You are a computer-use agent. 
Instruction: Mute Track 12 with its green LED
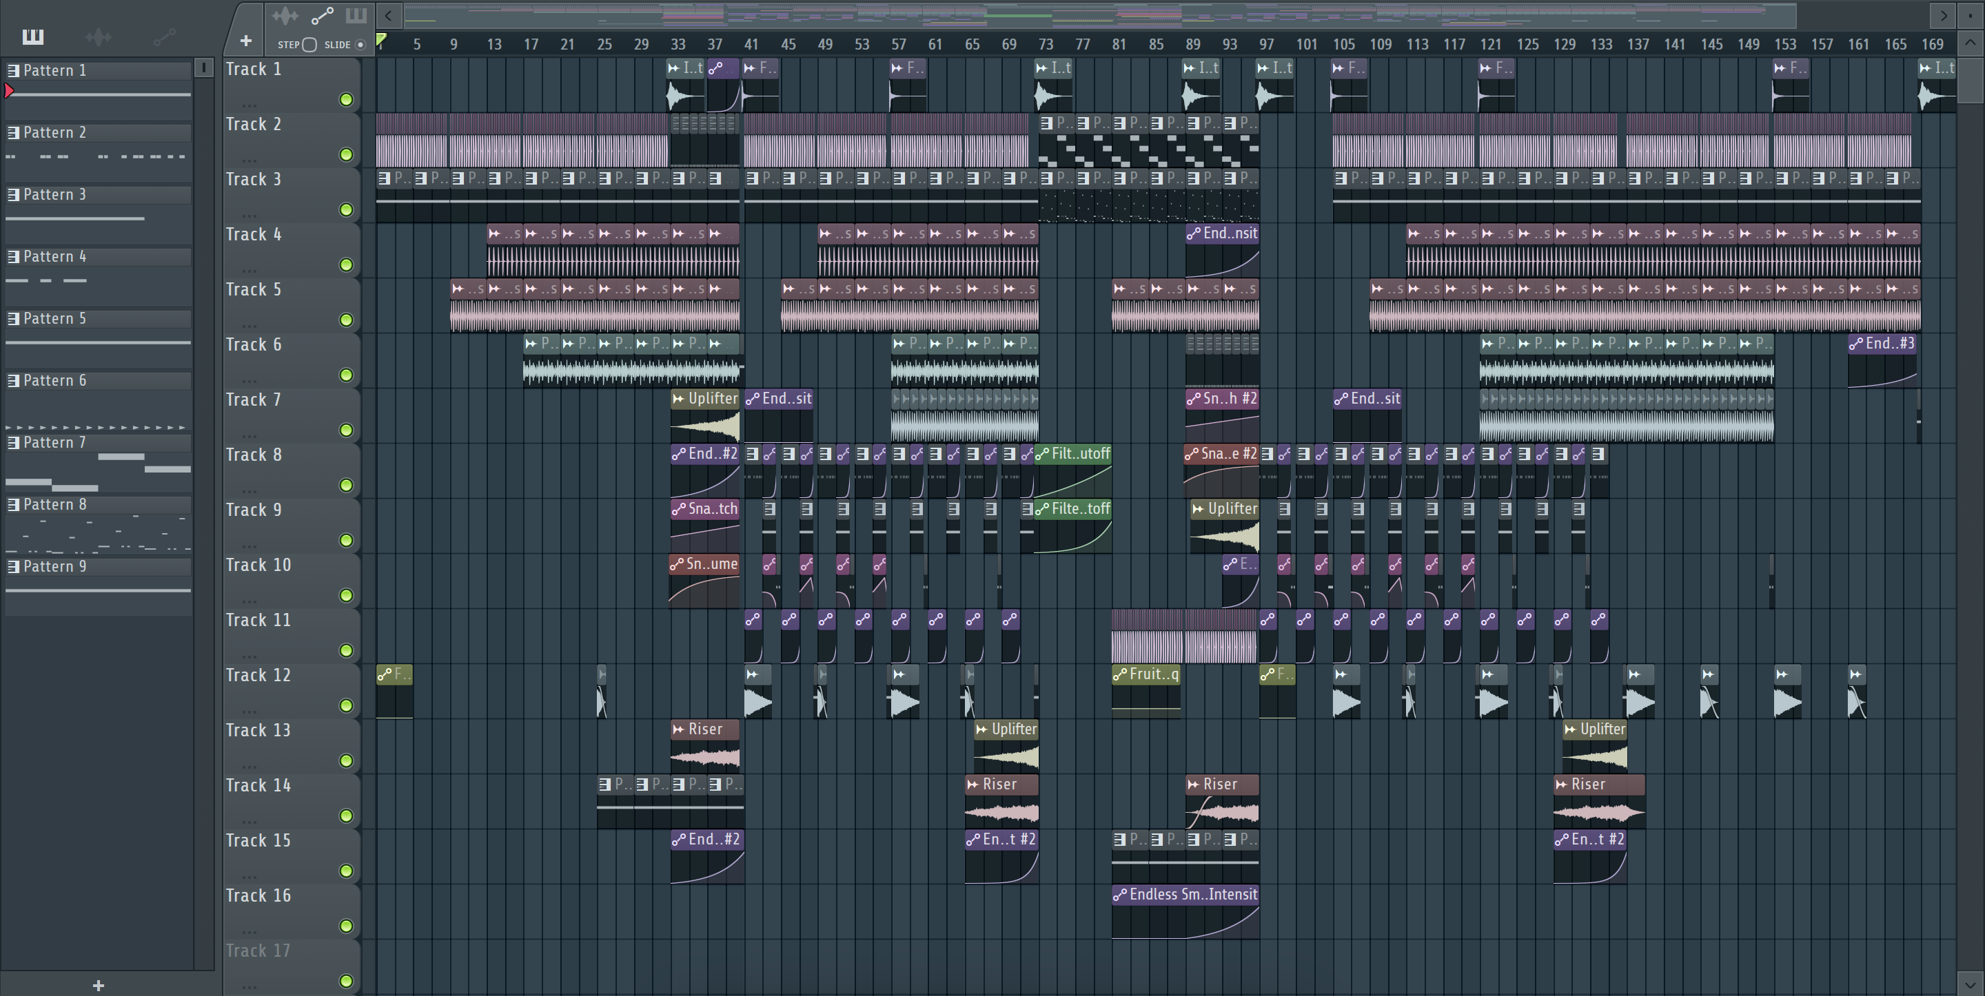click(x=346, y=705)
